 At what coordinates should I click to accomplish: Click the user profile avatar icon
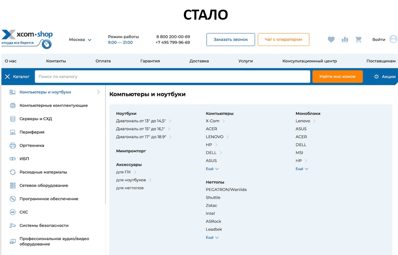(x=393, y=39)
